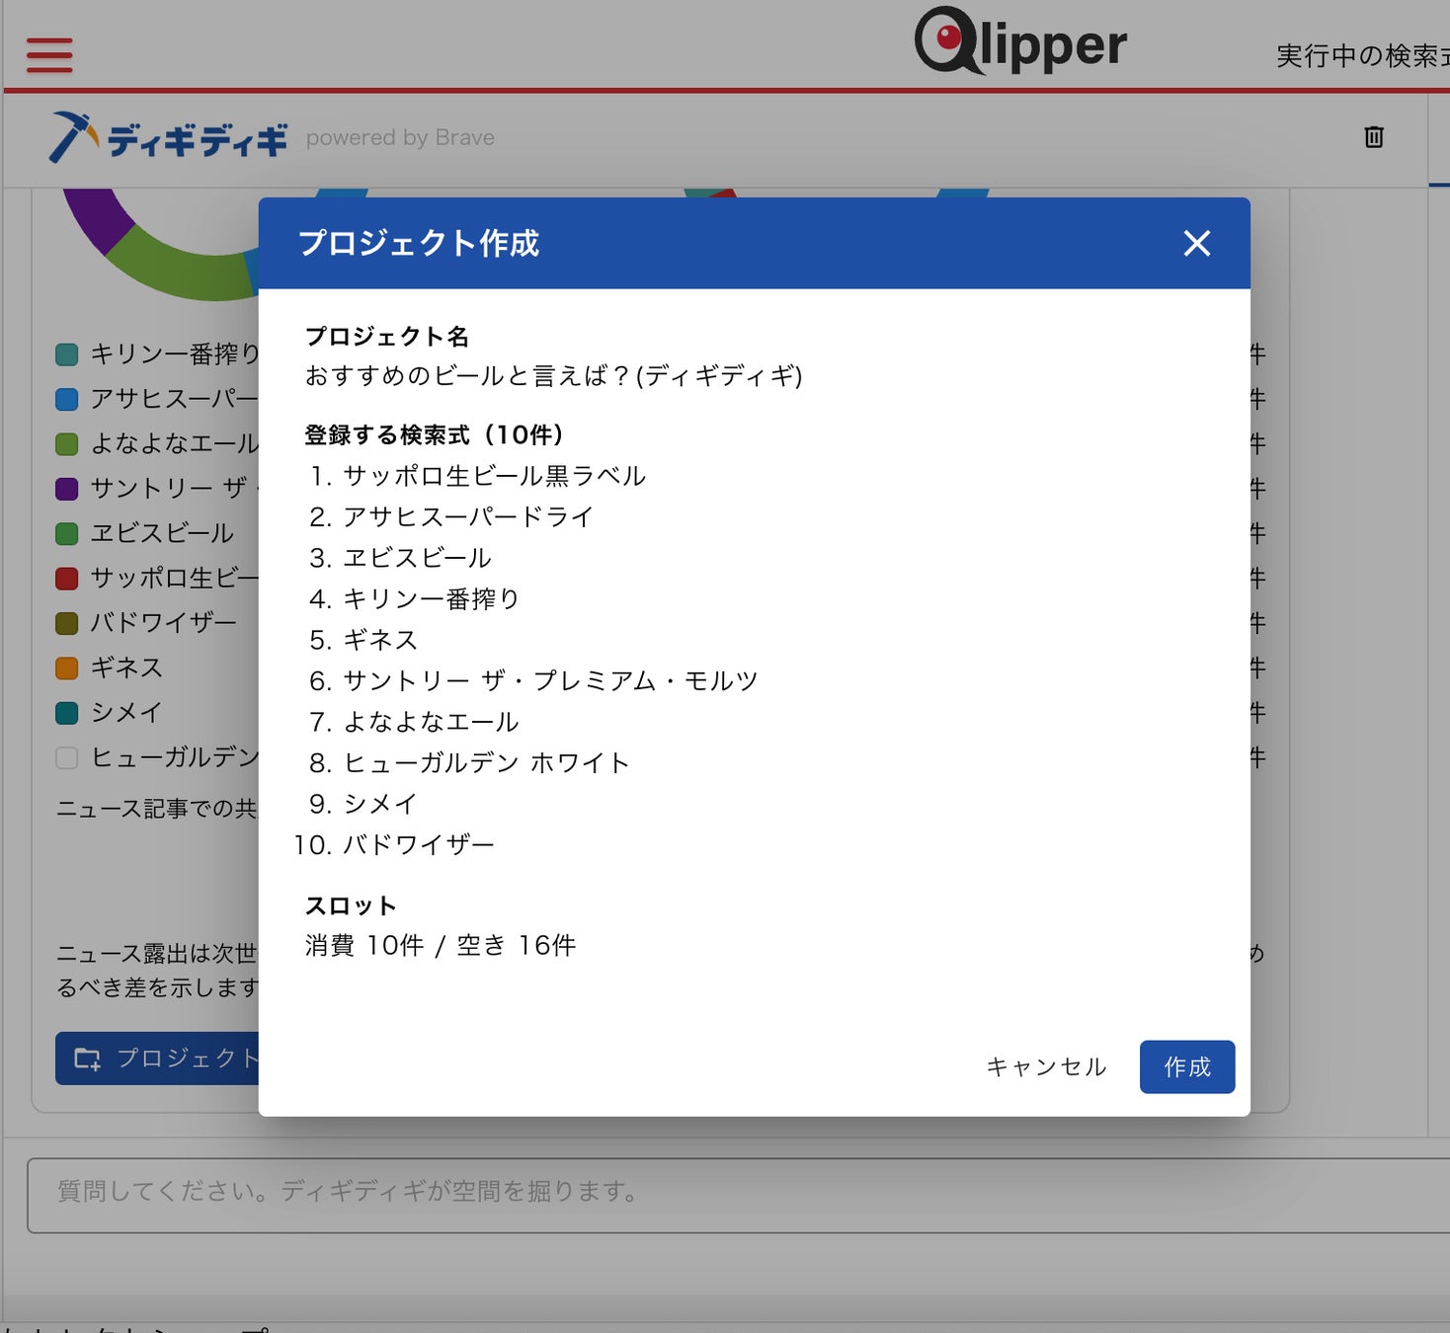Image resolution: width=1450 pixels, height=1333 pixels.
Task: Toggle the キリン一番搾り legend checkbox
Action: point(67,354)
